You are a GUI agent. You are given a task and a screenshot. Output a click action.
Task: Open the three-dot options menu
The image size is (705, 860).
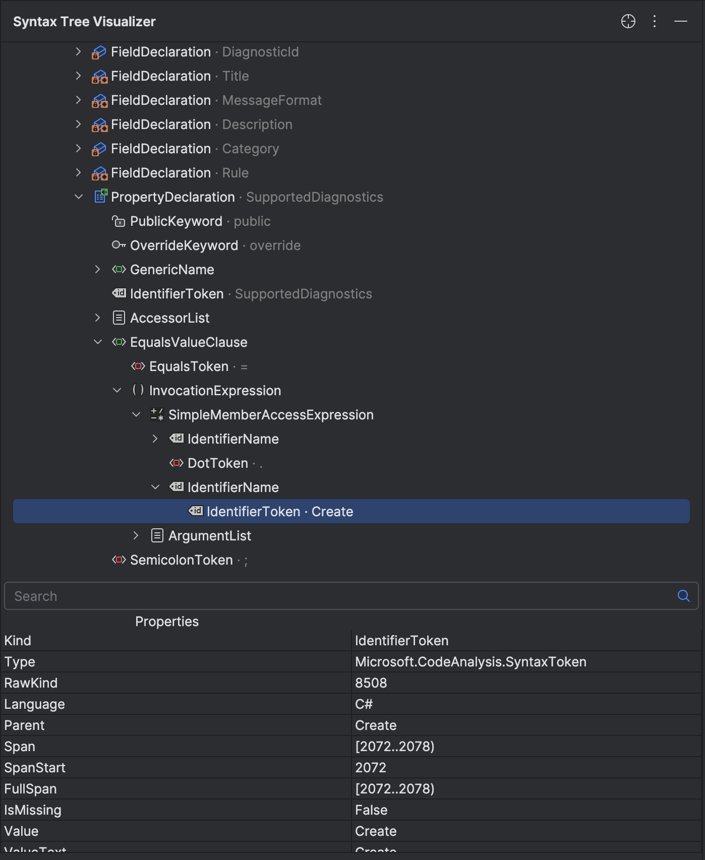click(x=654, y=21)
